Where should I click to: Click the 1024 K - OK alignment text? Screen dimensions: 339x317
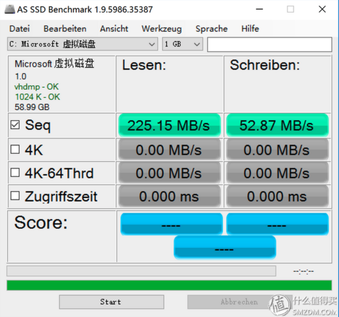point(37,97)
